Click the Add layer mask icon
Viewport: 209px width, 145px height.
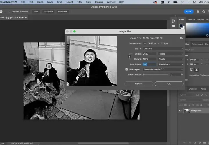point(195,142)
